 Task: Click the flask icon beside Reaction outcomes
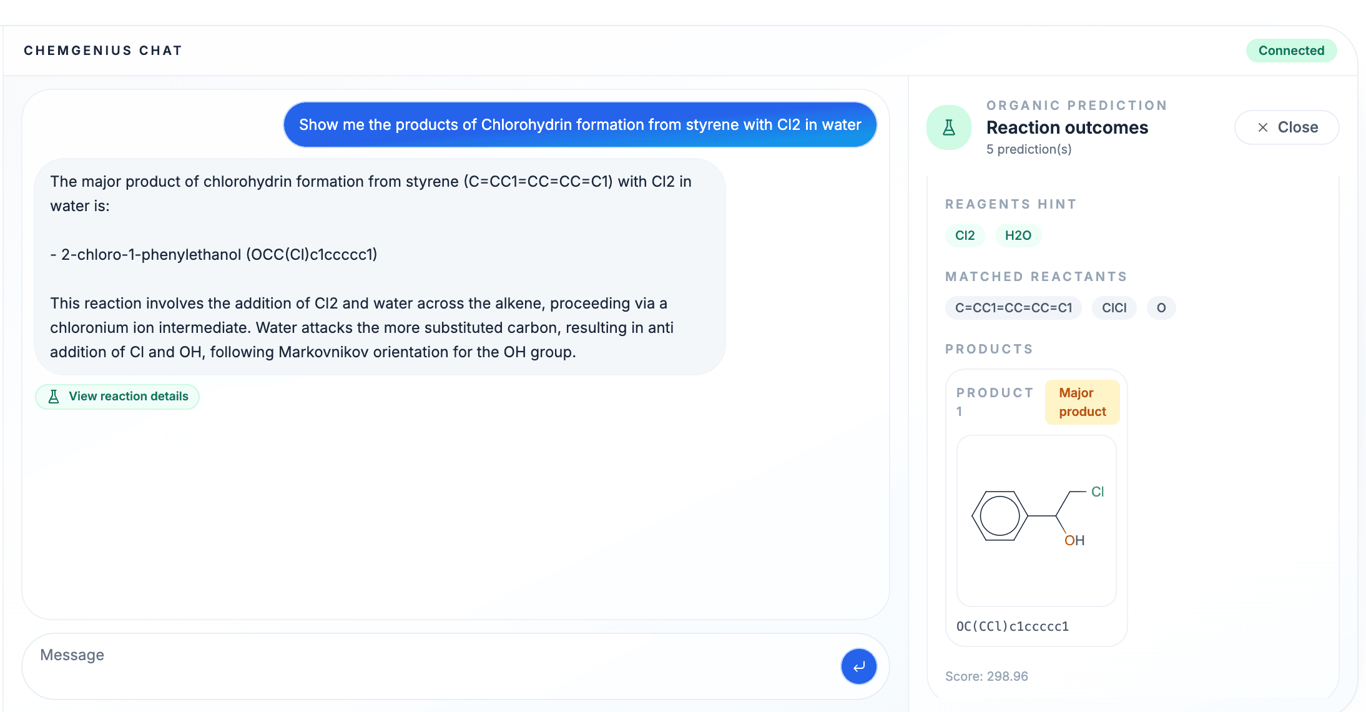(948, 127)
